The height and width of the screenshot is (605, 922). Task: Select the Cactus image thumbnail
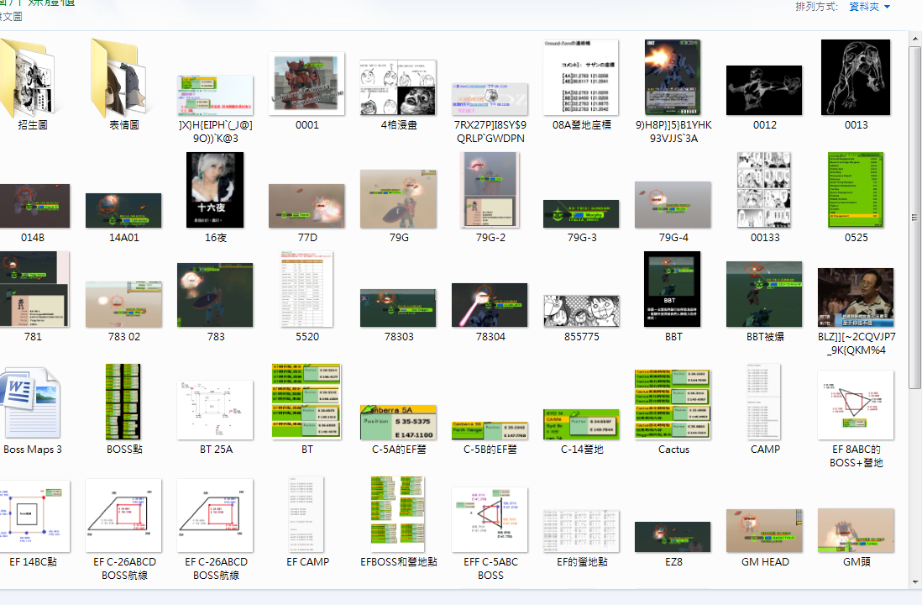673,404
